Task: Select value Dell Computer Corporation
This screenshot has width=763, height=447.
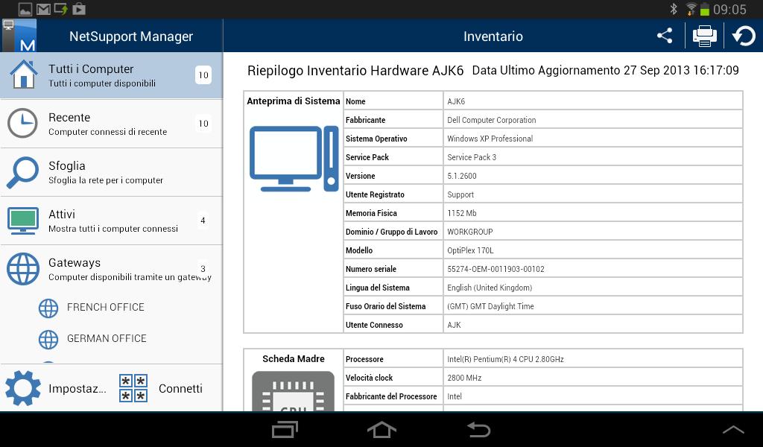Action: pyautogui.click(x=492, y=120)
